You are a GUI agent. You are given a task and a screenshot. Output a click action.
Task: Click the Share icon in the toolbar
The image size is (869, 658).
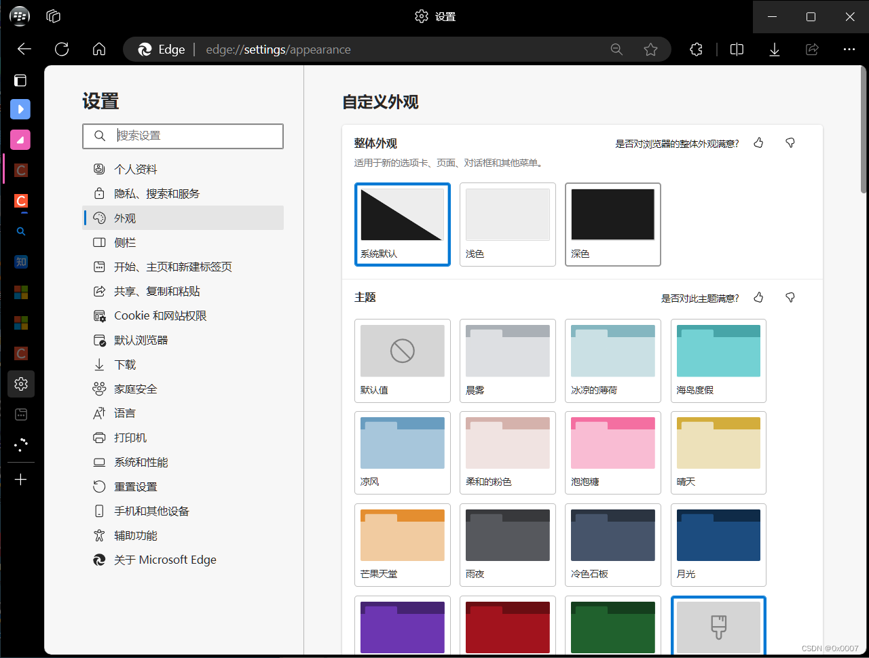812,49
